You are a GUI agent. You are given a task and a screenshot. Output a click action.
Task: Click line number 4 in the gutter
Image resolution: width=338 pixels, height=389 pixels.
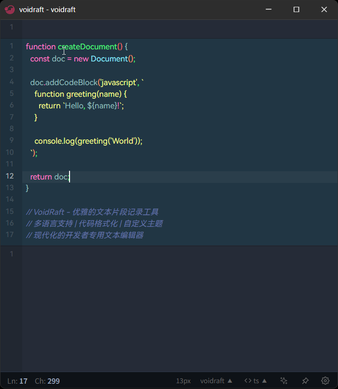coord(12,82)
